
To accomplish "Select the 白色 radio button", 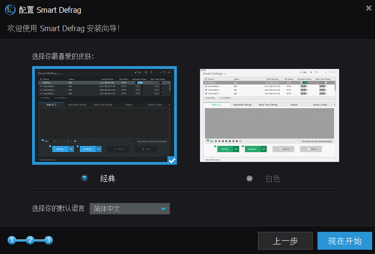I will (250, 178).
